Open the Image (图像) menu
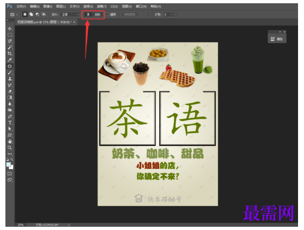Viewport: 304px width, 230px height. [48, 7]
